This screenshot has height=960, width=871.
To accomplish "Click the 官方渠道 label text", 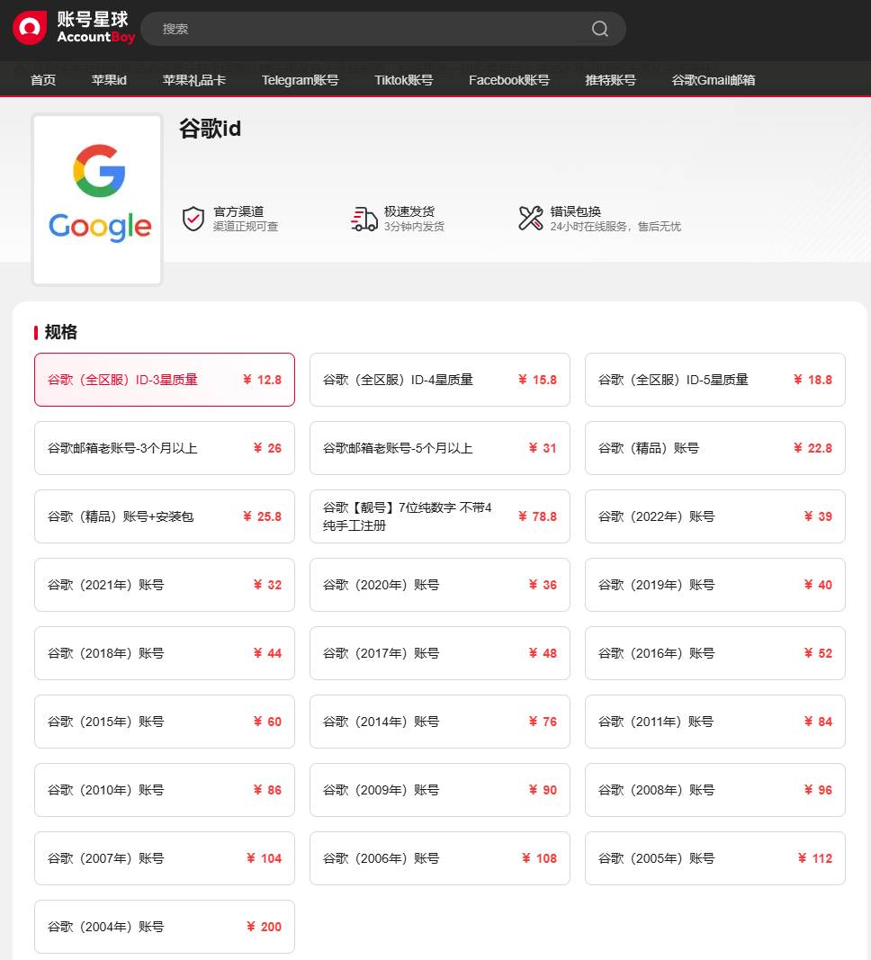I will [238, 211].
